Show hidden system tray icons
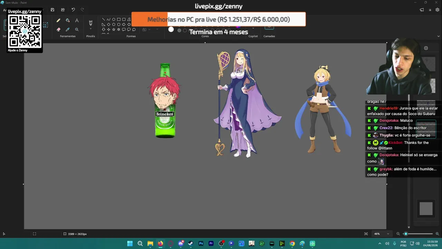Screen dimensions: 442x249 (x=380, y=243)
